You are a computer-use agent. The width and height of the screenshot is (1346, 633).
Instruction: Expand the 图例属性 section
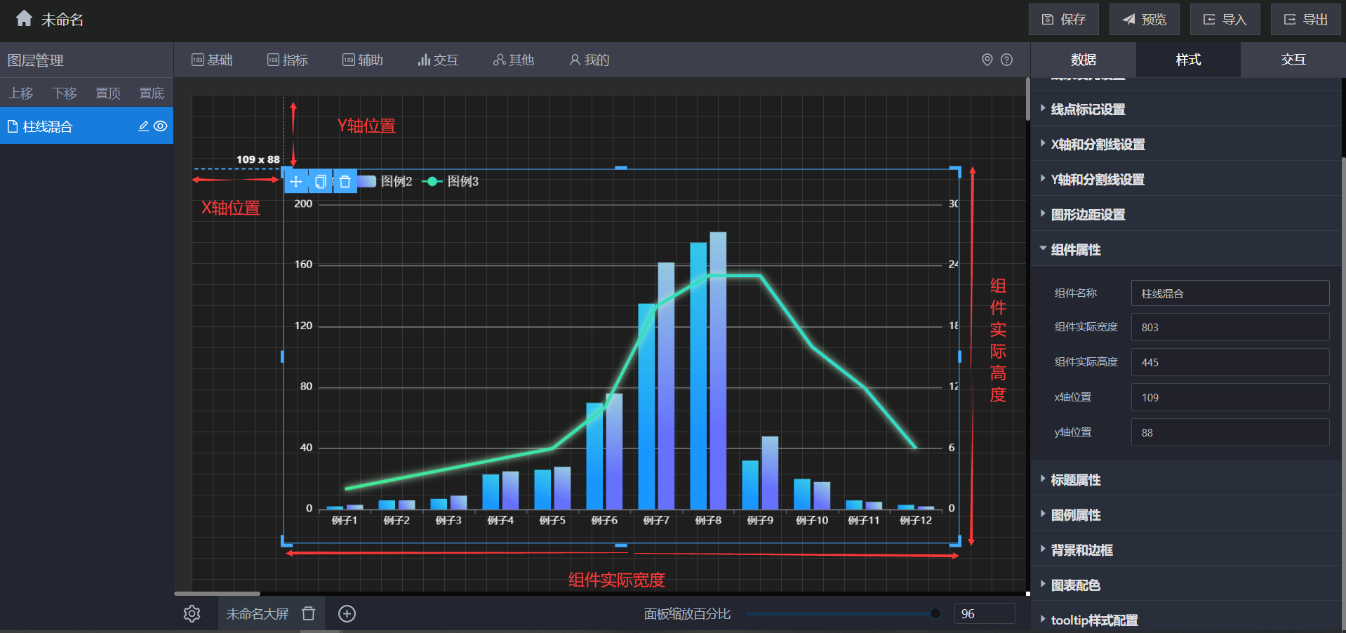[x=1075, y=514]
